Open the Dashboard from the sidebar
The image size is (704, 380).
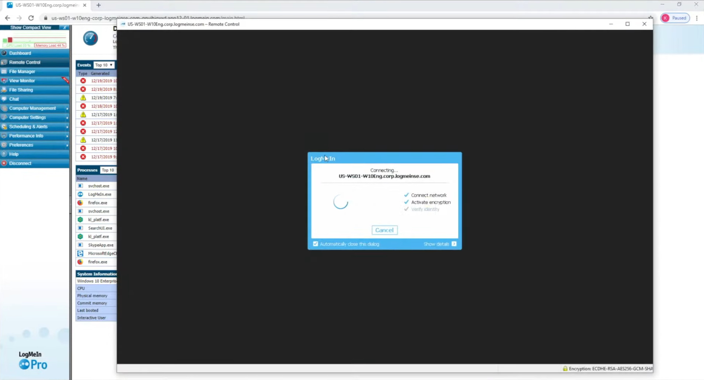20,53
